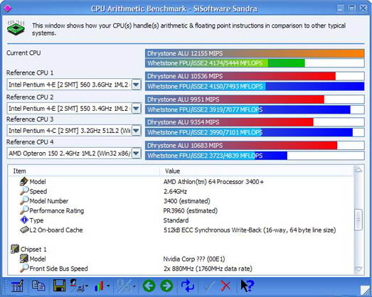Screen dimensions: 372x297
Task: Select the Pentium 4-C 3.2GHz combo box
Action: (74, 131)
